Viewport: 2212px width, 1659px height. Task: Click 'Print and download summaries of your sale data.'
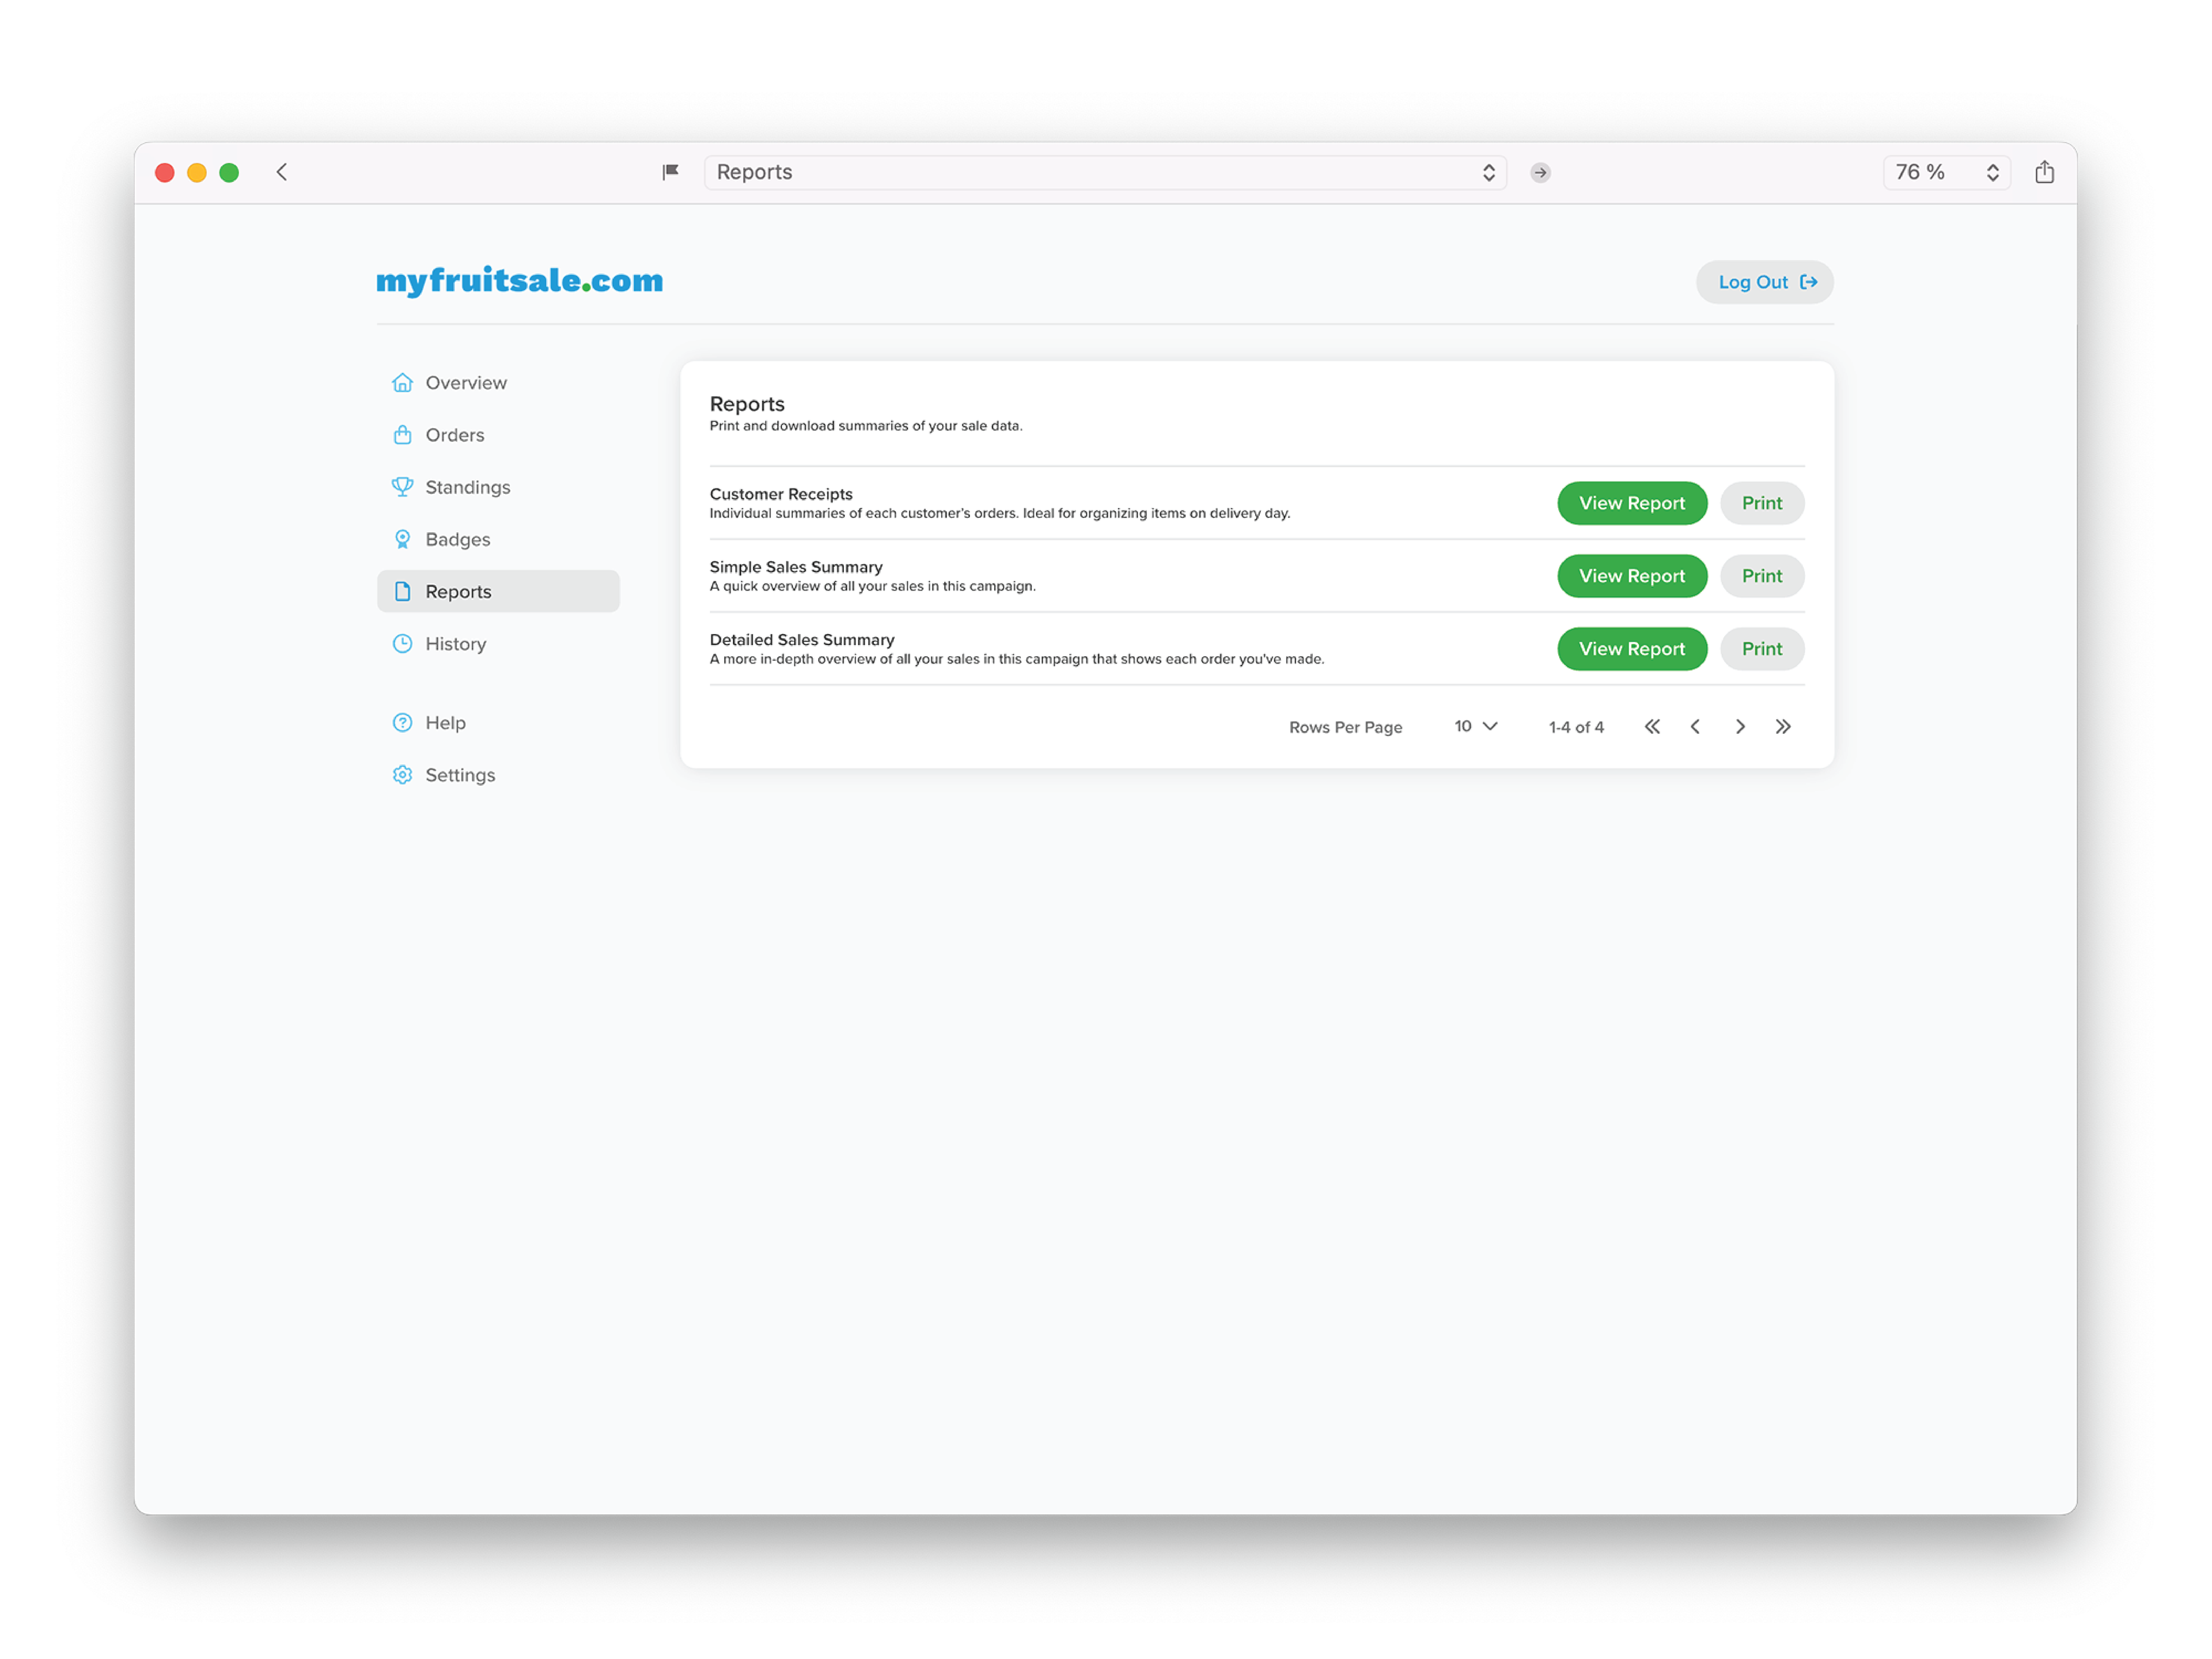(x=866, y=426)
